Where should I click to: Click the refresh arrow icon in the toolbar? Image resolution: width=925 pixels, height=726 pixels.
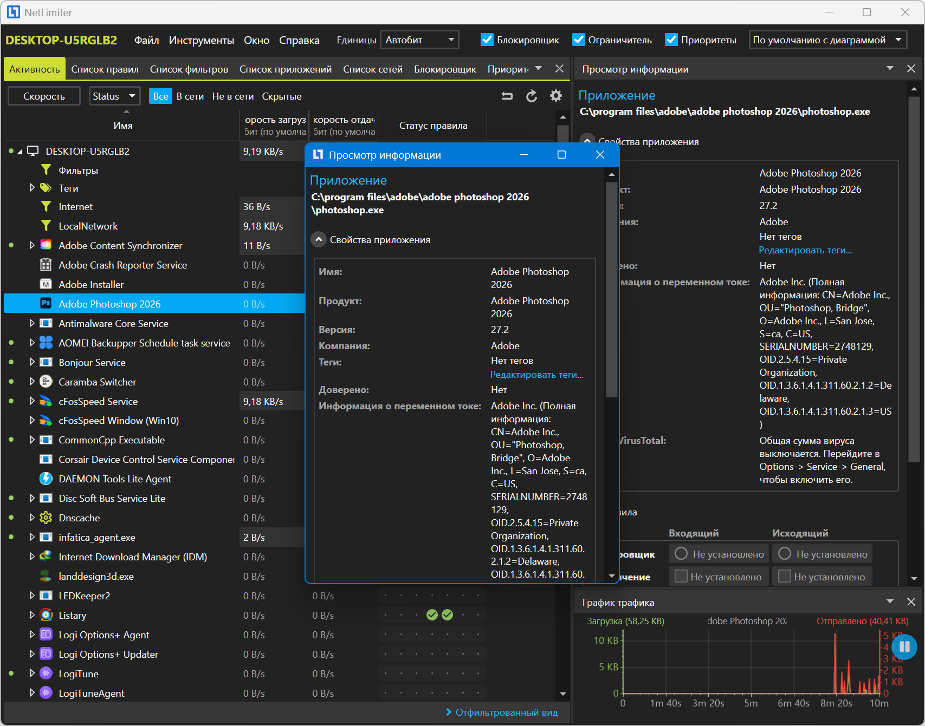point(532,96)
